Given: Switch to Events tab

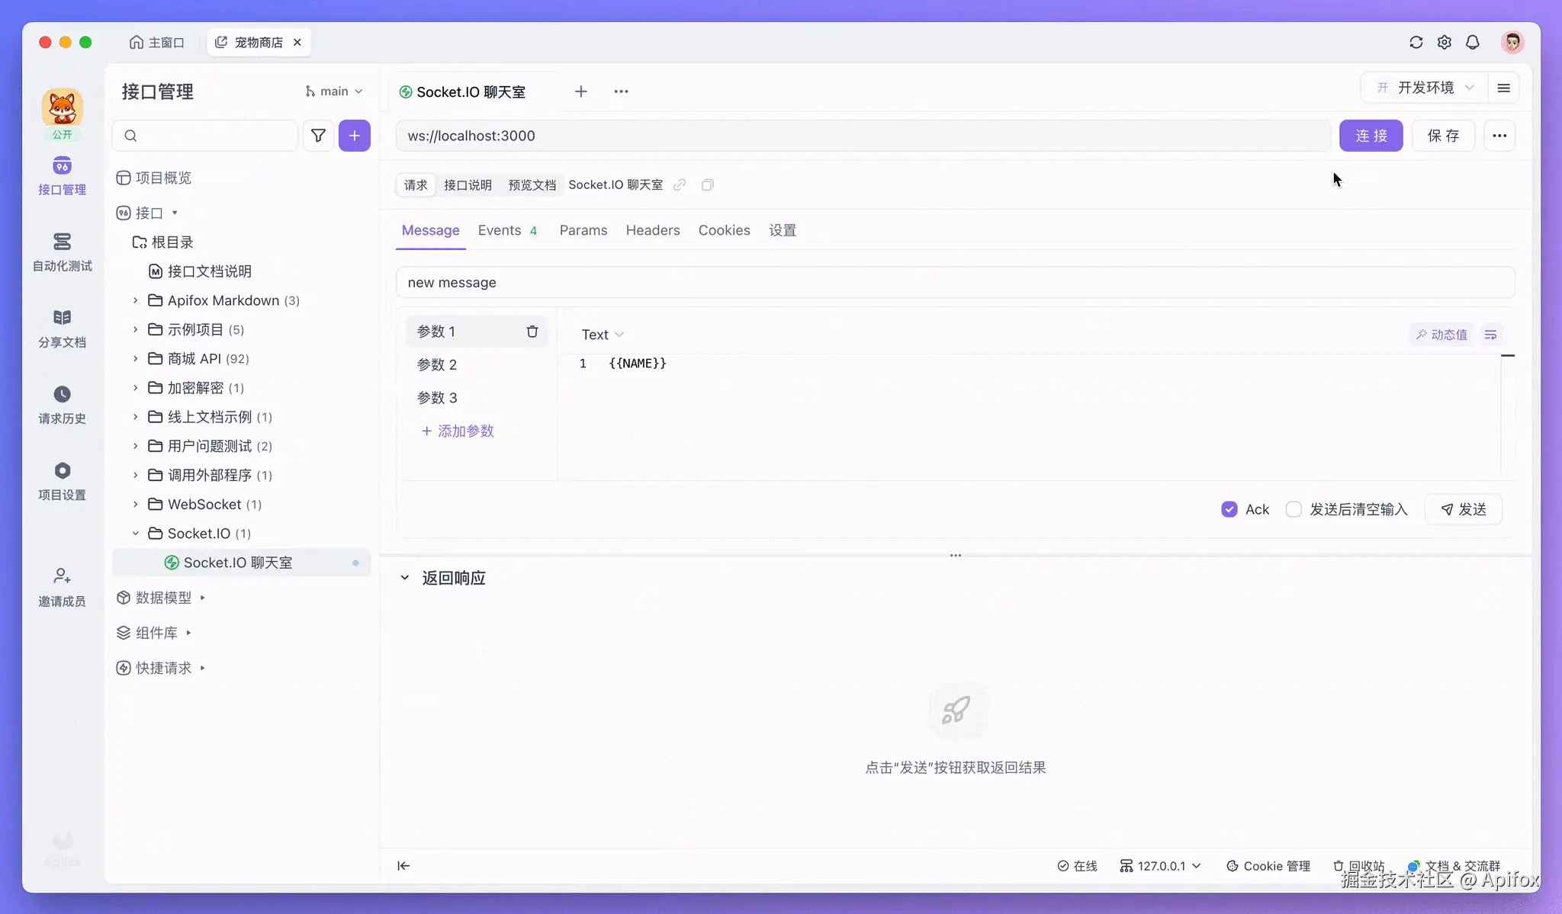Looking at the screenshot, I should [507, 230].
